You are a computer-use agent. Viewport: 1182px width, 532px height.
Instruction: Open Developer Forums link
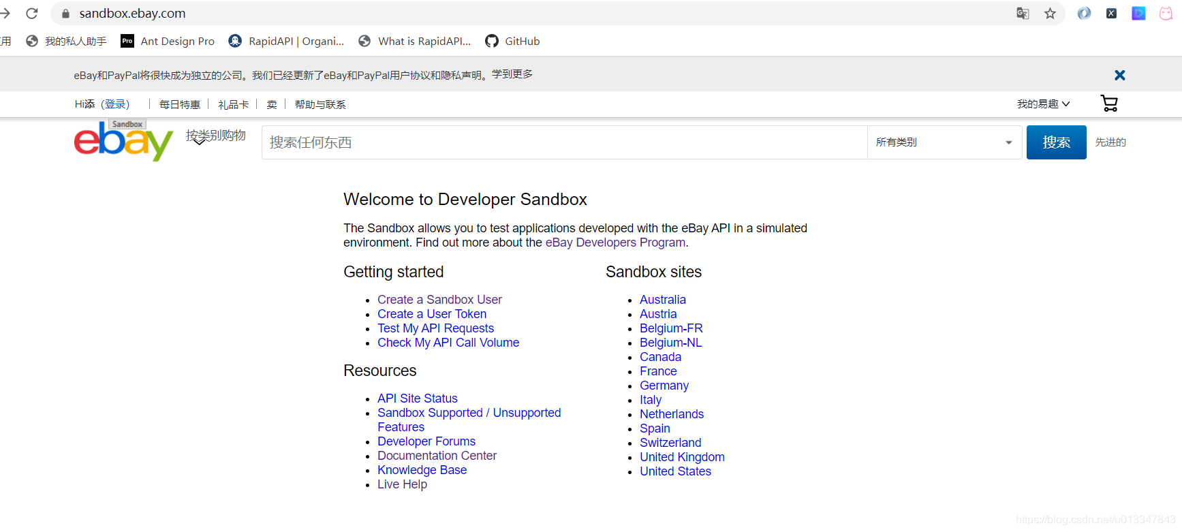pyautogui.click(x=426, y=441)
